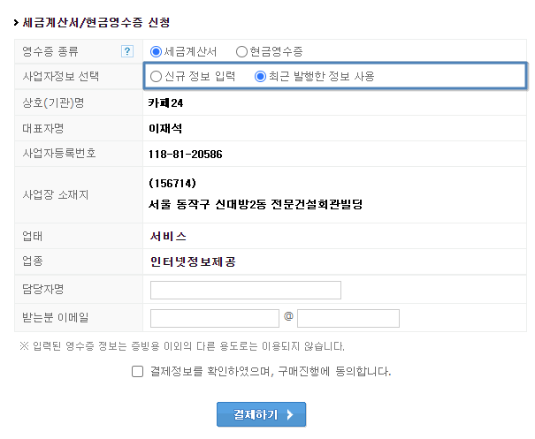Click the postal code (156714)
Image resolution: width=535 pixels, height=439 pixels.
pos(172,184)
